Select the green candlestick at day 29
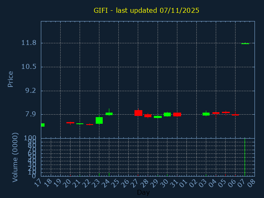 (158, 117)
